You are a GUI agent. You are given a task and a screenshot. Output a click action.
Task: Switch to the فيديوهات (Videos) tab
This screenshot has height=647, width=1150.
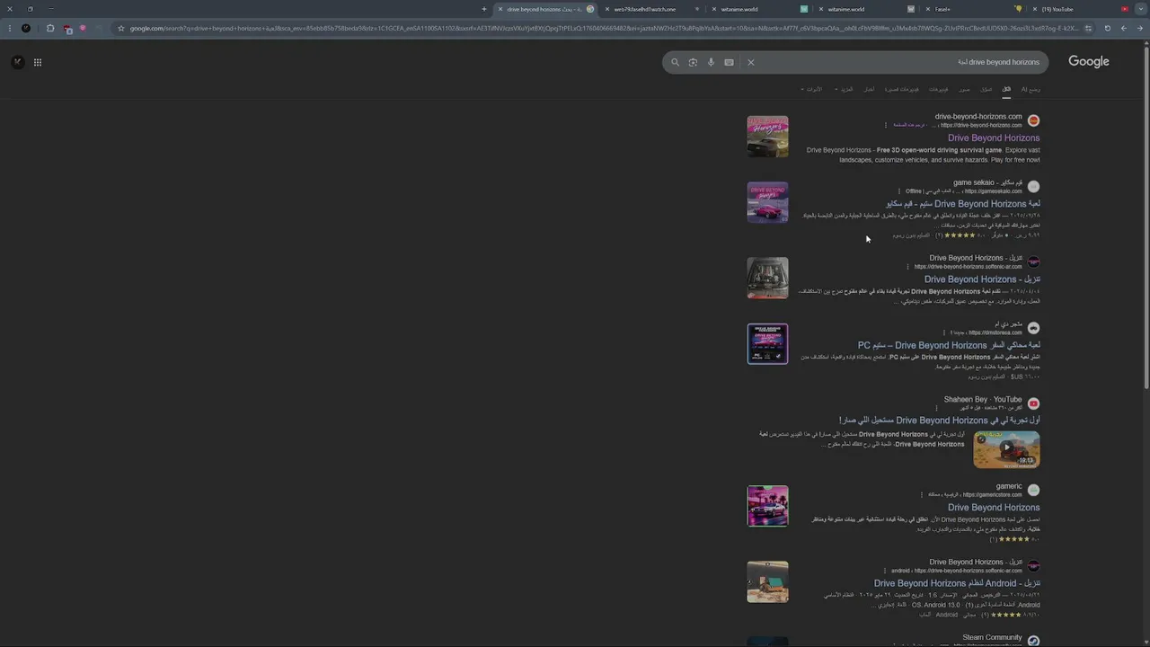939,89
